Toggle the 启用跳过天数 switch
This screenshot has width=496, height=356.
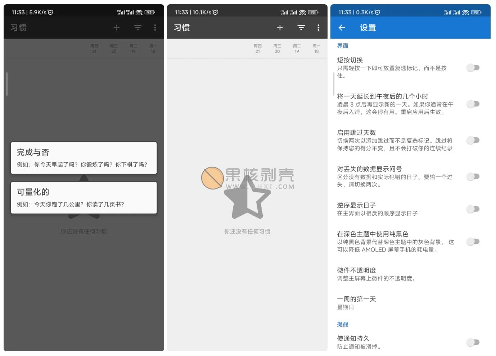473,140
